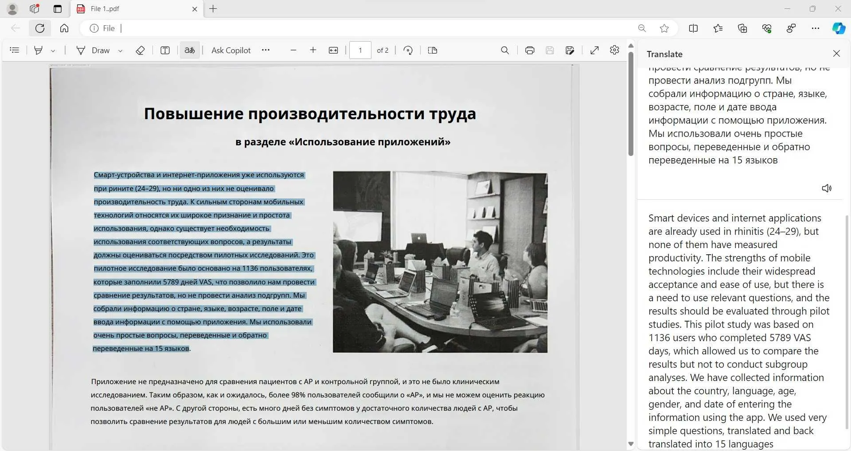Open the document table of contents
The image size is (851, 451).
tap(15, 50)
